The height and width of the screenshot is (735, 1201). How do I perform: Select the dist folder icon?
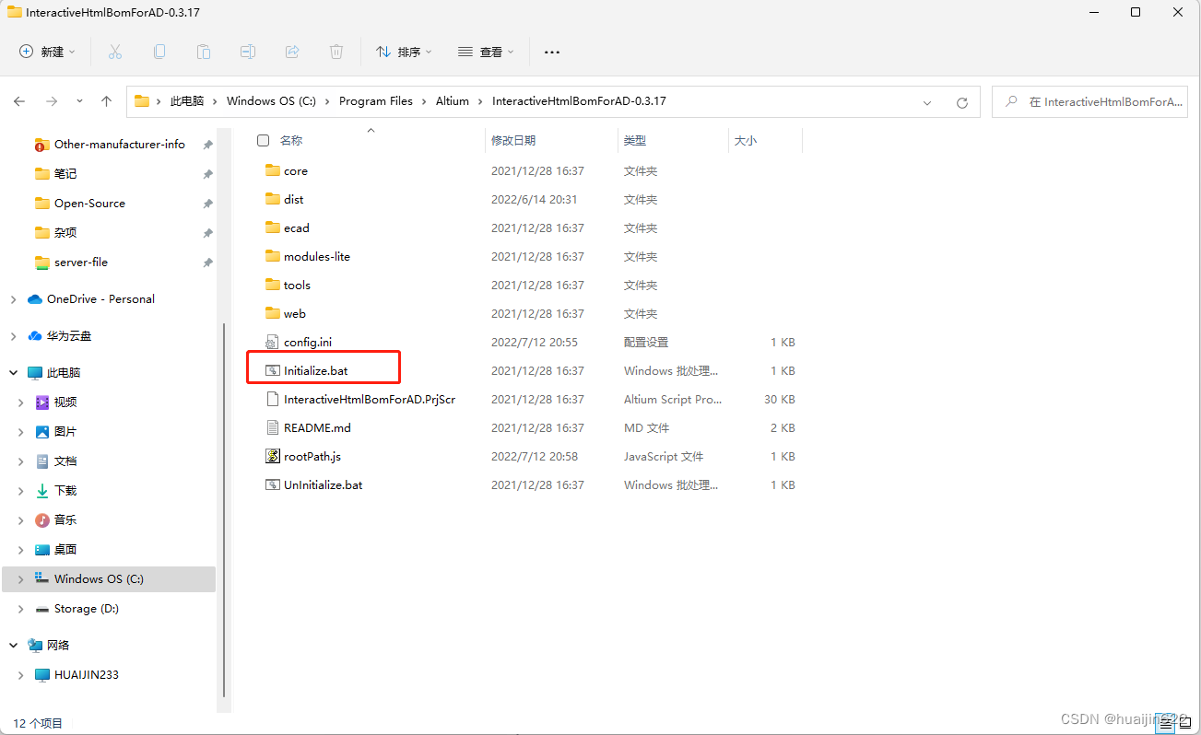(x=272, y=199)
